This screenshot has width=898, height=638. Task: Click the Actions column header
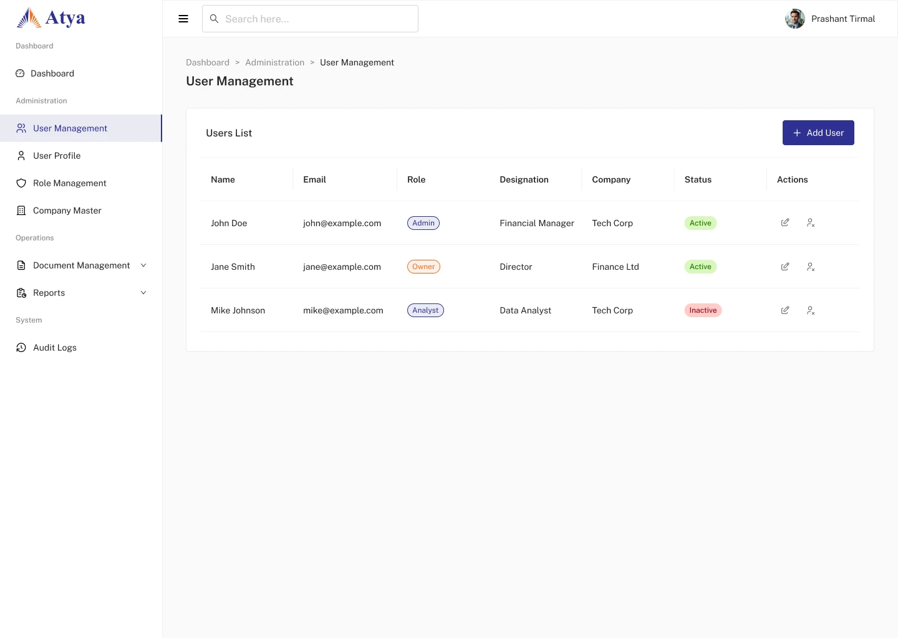point(792,179)
